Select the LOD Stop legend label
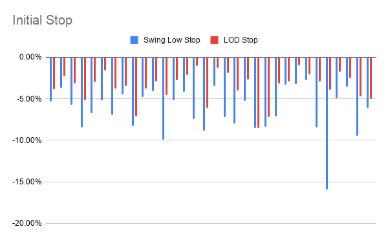The width and height of the screenshot is (388, 240). [x=241, y=40]
